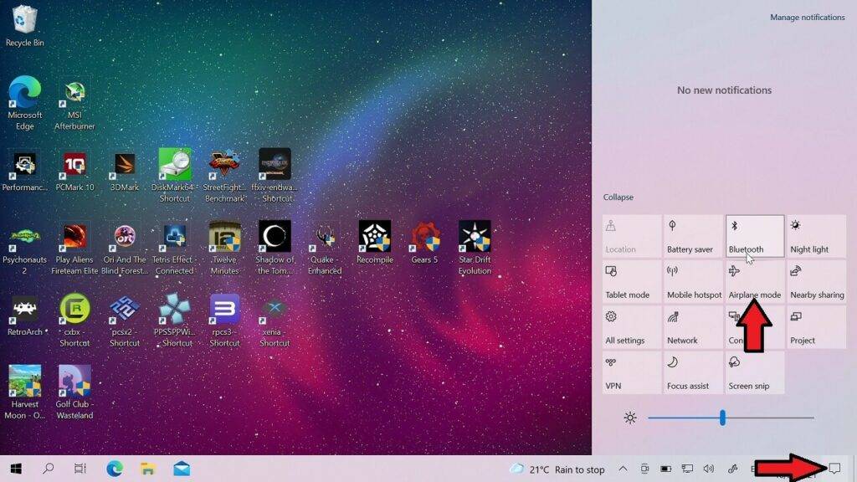Open the weather widget showing 21°C
The width and height of the screenshot is (857, 482).
tap(557, 469)
